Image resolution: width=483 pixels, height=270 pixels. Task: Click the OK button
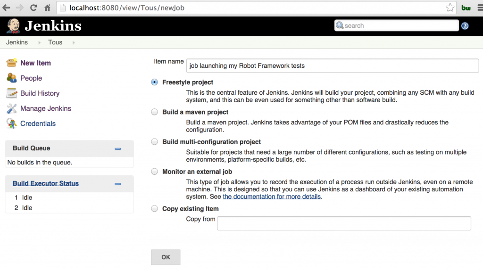(166, 257)
